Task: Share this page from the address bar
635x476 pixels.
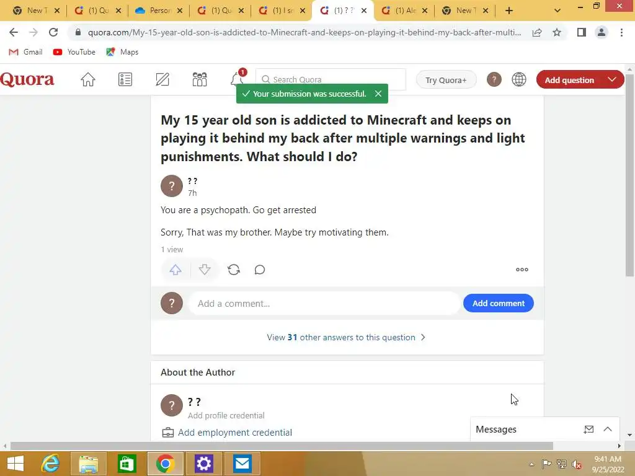Action: click(537, 32)
